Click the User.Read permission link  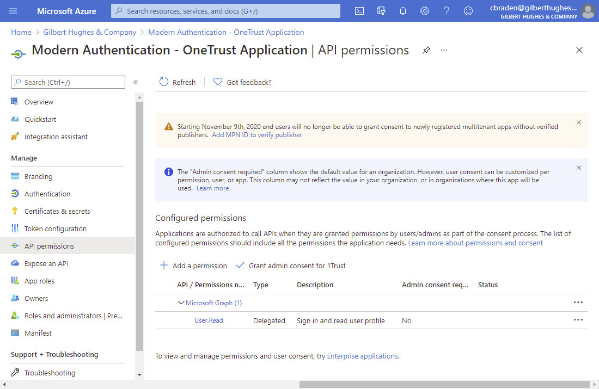[209, 320]
